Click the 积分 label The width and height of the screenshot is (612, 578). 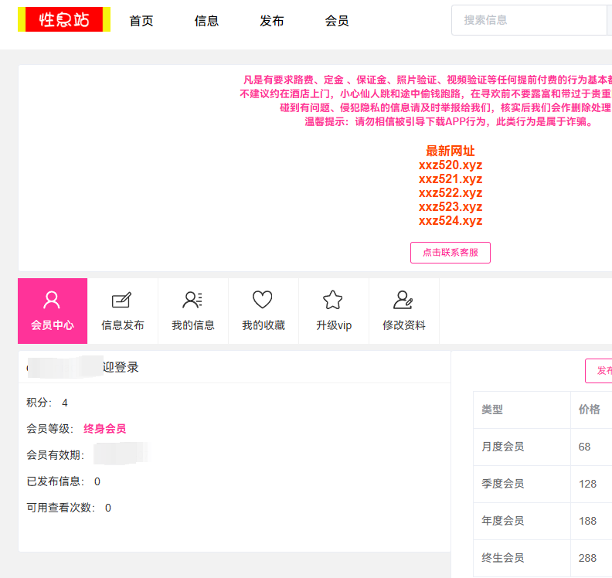(x=39, y=403)
